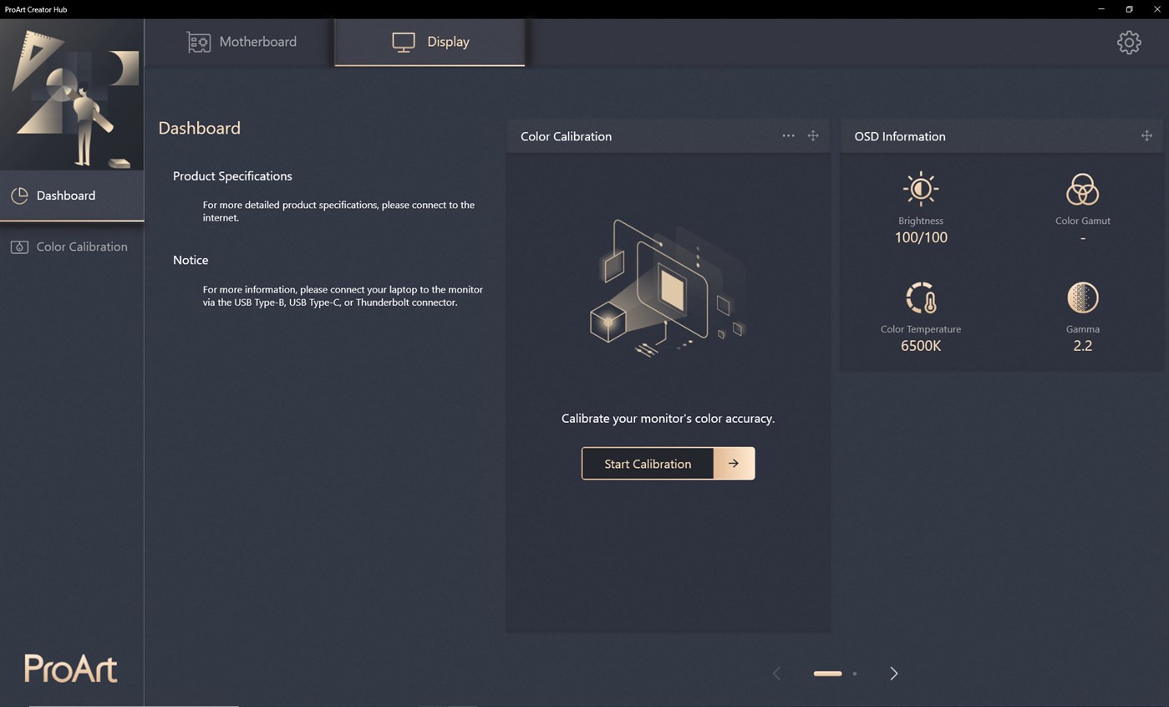Click the Brightness label
The image size is (1169, 707).
[x=921, y=221]
